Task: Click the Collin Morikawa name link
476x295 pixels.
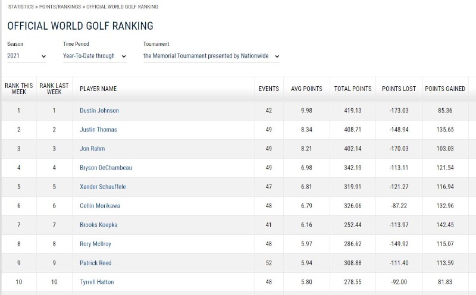Action: (x=100, y=206)
